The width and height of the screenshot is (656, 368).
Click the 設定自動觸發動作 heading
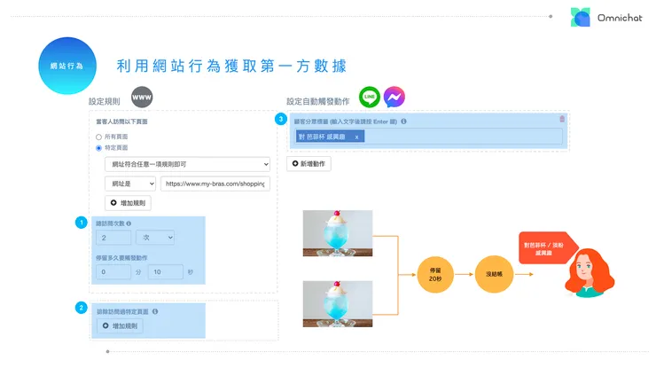318,101
